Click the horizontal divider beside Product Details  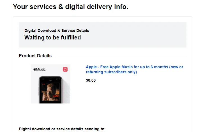pyautogui.click(x=121, y=56)
